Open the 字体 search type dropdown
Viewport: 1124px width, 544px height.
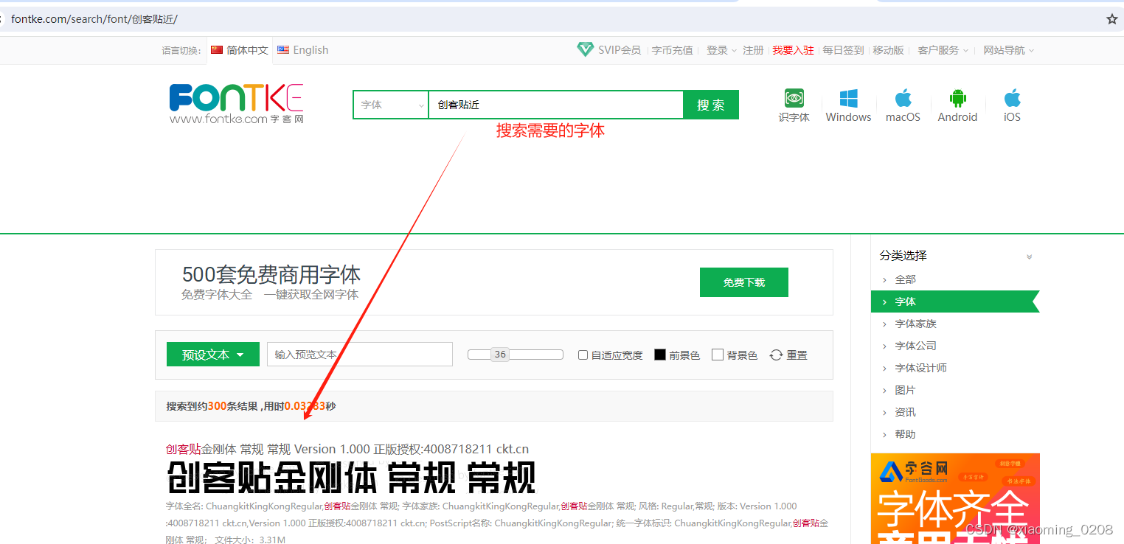coord(391,105)
